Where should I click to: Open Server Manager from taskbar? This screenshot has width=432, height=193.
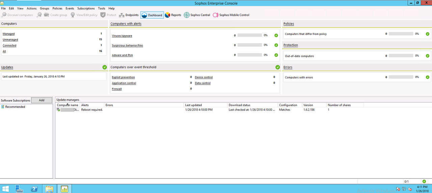(x=19, y=189)
